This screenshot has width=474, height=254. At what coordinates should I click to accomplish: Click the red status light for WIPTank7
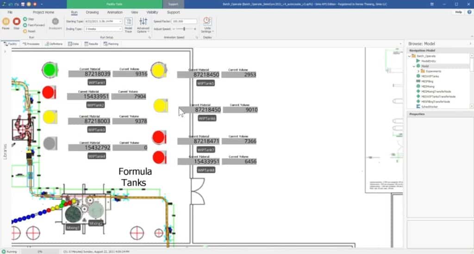159,138
